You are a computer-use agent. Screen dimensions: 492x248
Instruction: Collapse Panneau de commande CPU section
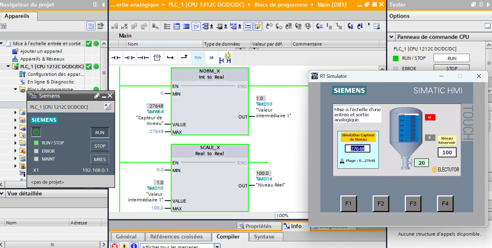[x=391, y=37]
